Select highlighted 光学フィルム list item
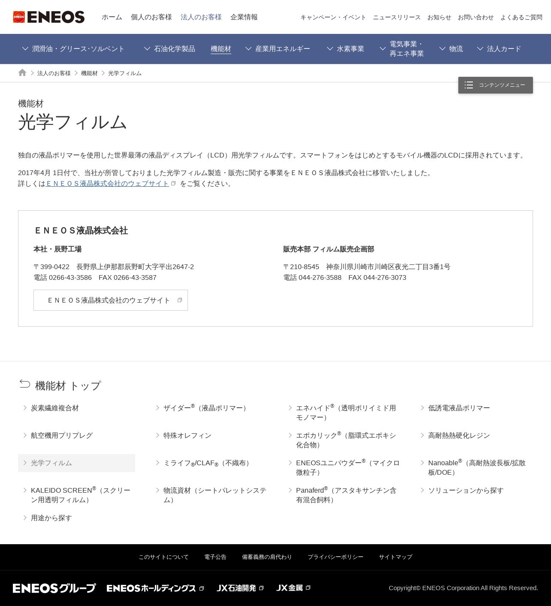The width and height of the screenshot is (551, 606). pyautogui.click(x=76, y=463)
